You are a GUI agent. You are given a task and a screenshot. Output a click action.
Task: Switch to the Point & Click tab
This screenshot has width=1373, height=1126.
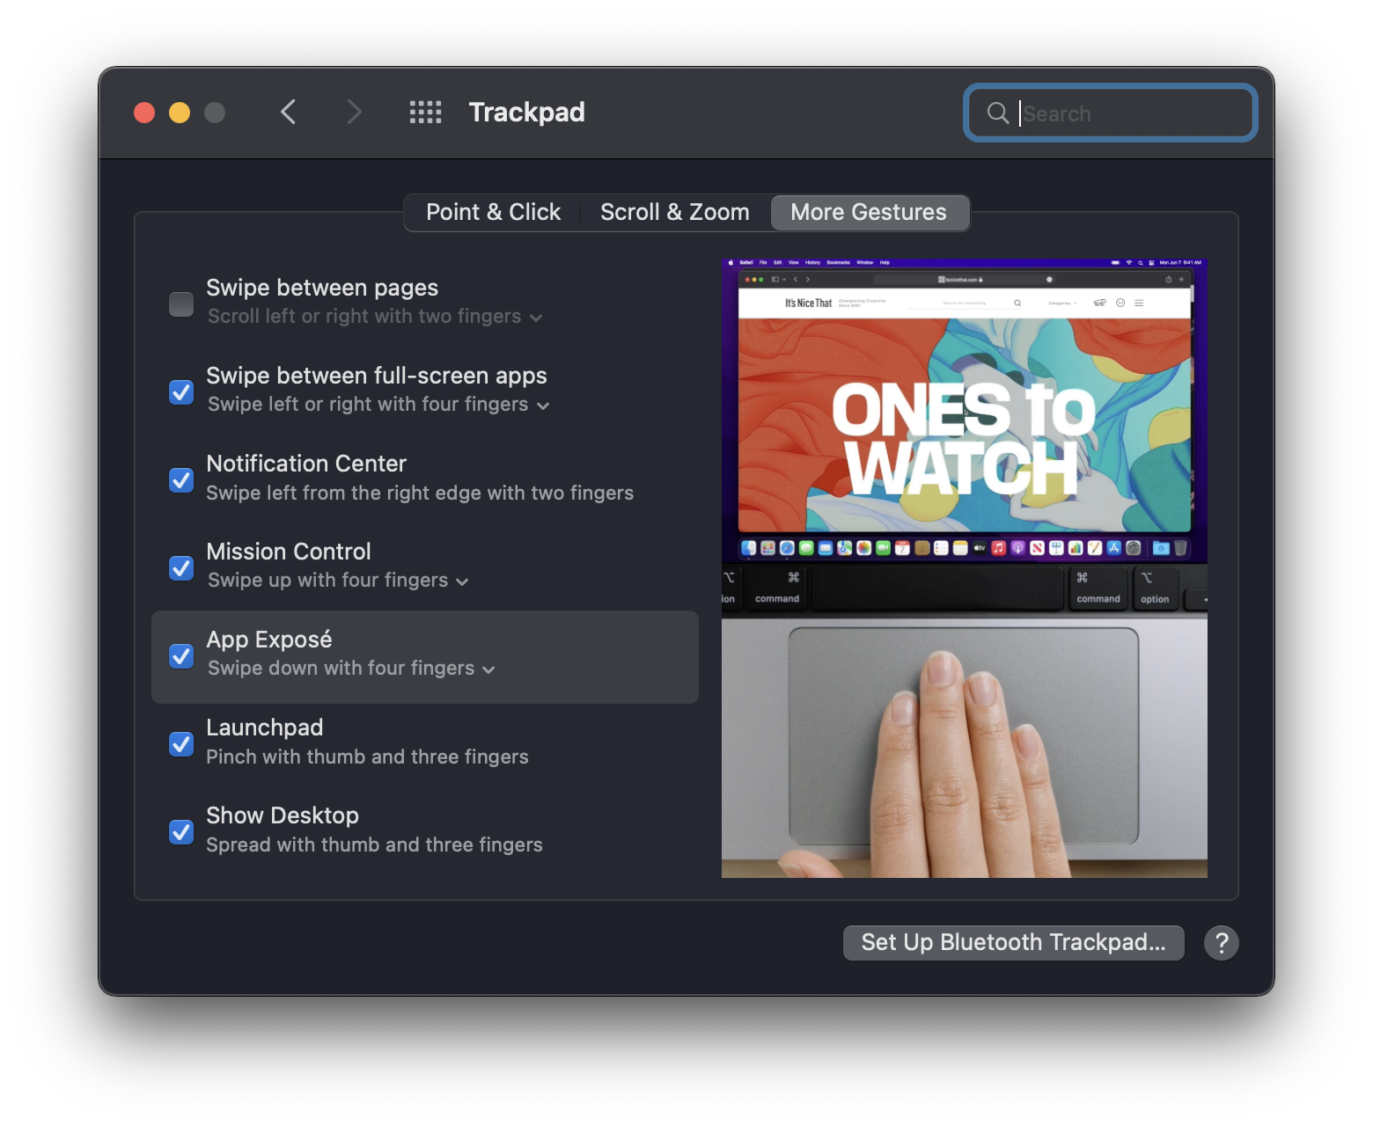(493, 213)
